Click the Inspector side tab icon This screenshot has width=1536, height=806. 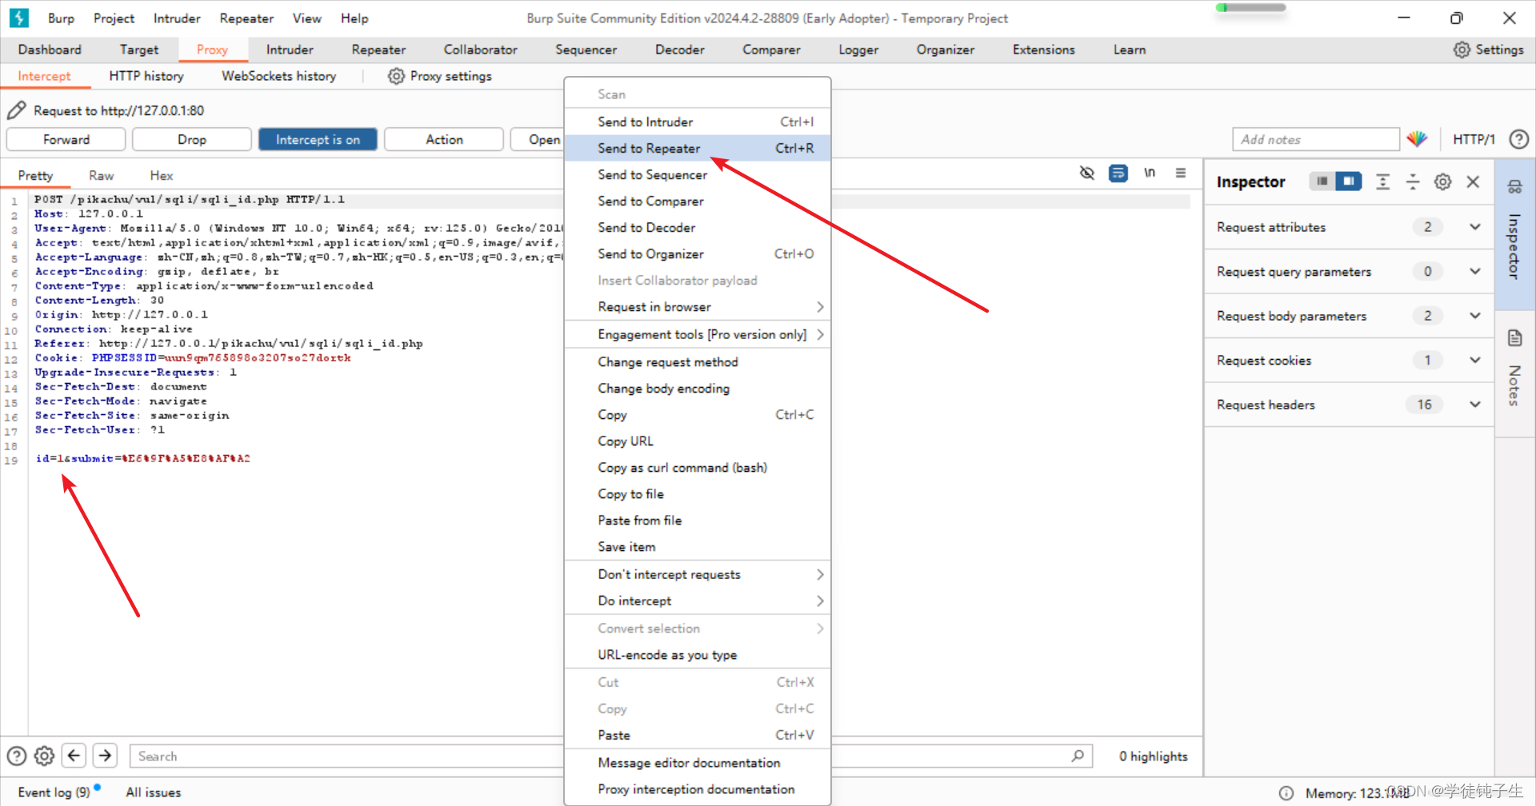[x=1514, y=187]
